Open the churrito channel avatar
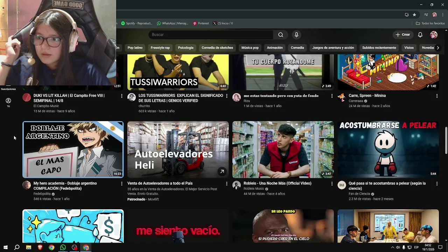 click(x=132, y=97)
